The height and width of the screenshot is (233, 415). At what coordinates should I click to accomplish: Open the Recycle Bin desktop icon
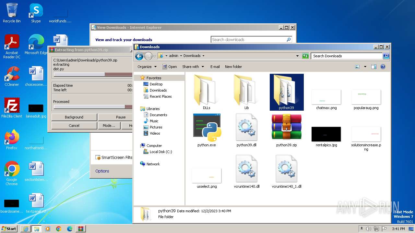[12, 13]
